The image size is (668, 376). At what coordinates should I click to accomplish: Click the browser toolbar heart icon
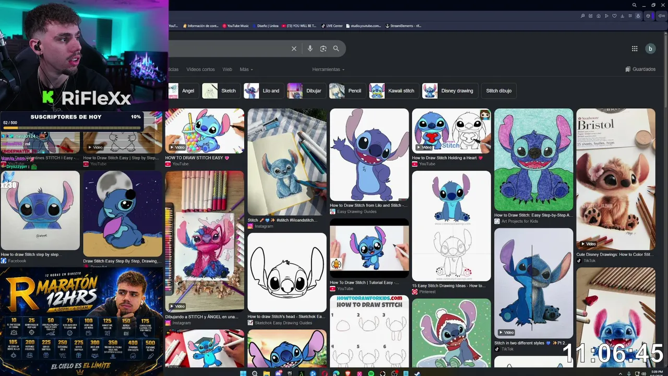[x=613, y=16]
